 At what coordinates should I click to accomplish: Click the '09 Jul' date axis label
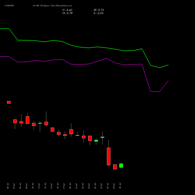27,186
